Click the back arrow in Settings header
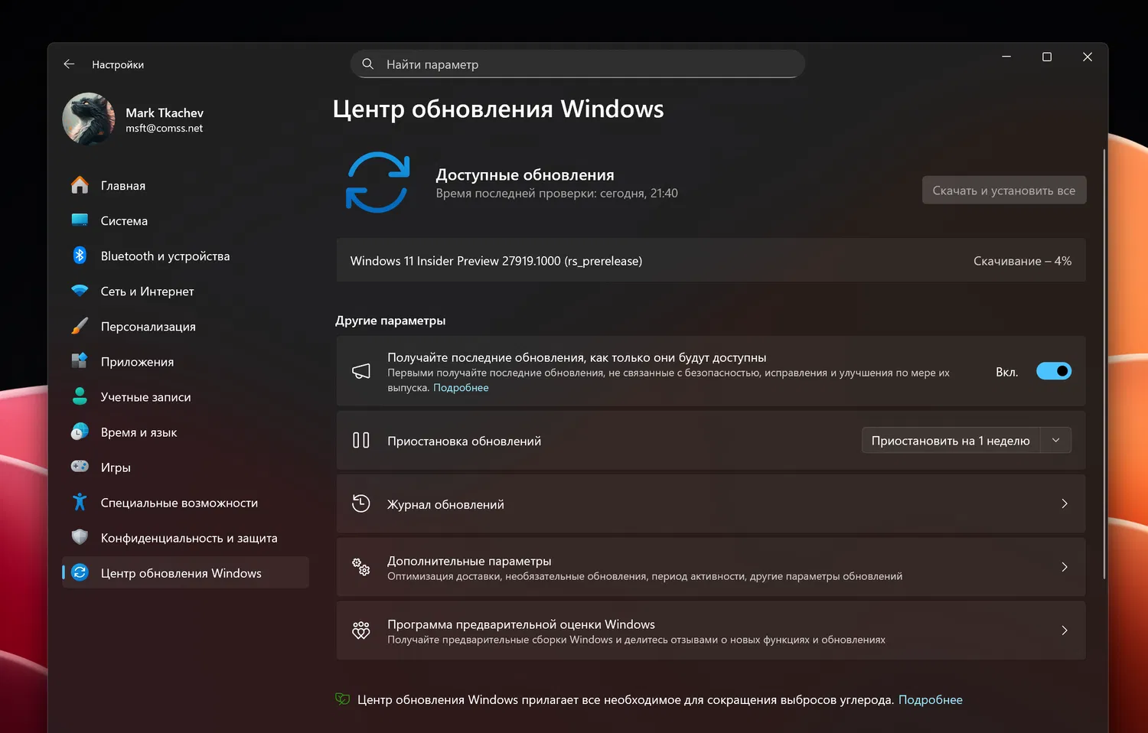The image size is (1148, 733). [x=69, y=64]
